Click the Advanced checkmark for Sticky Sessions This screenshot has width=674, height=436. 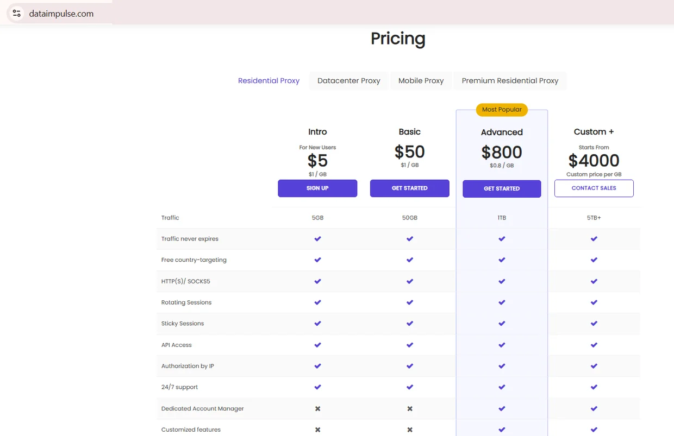click(502, 323)
